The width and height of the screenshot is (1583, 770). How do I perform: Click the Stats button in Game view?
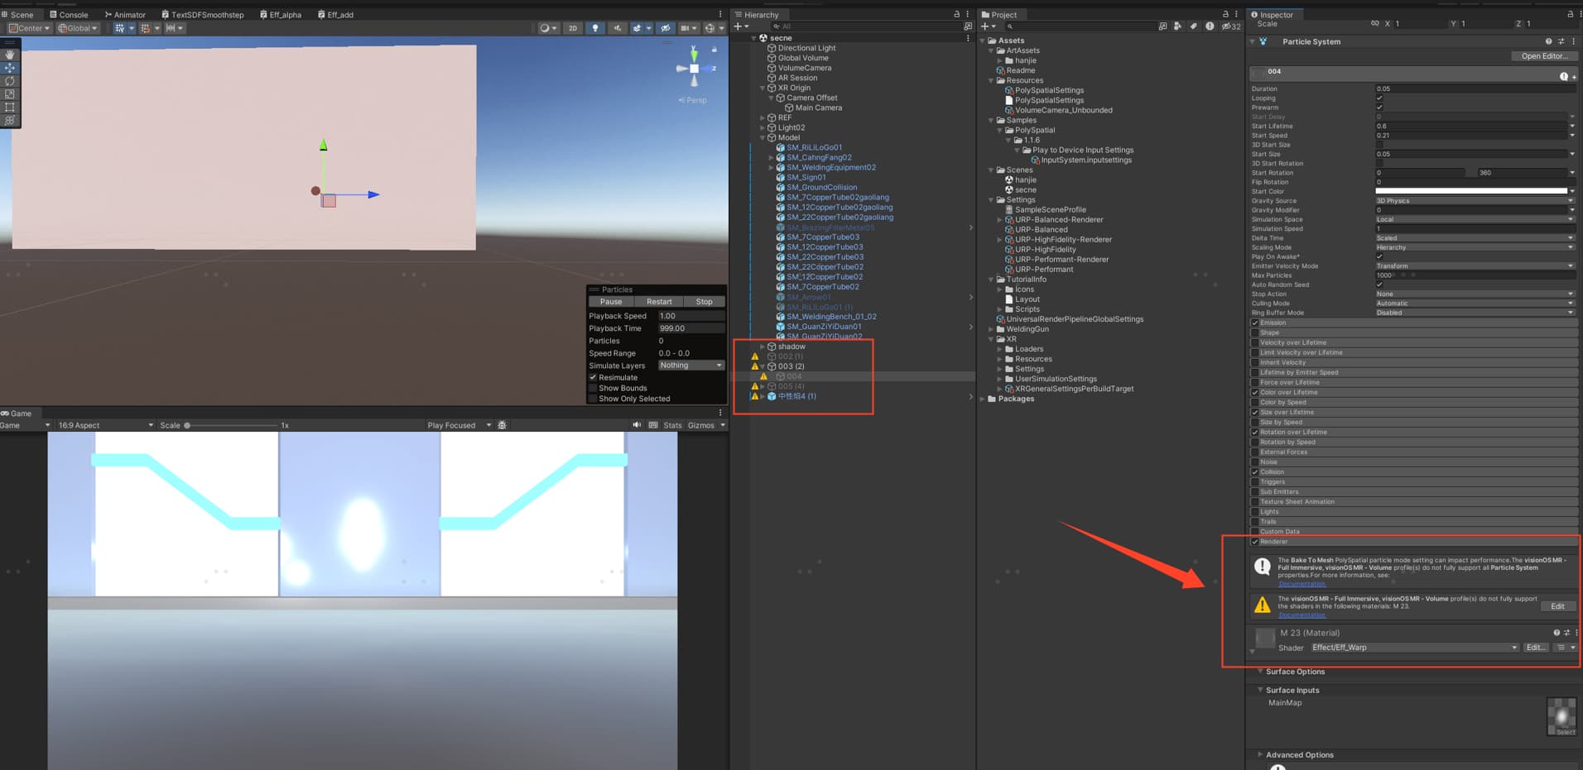[x=672, y=424]
